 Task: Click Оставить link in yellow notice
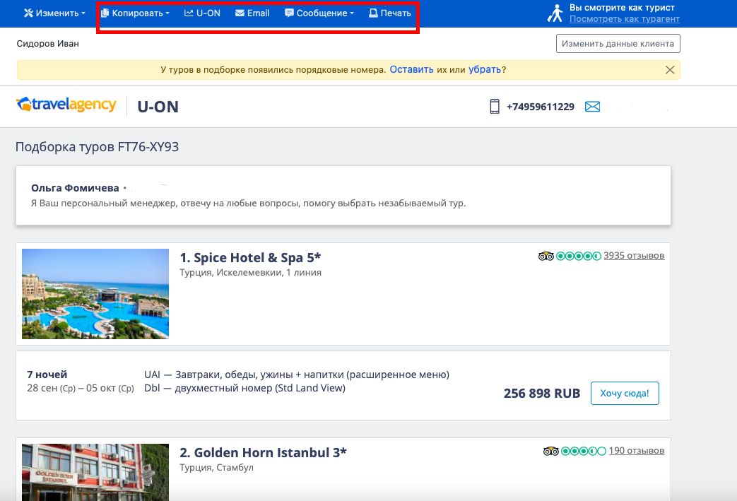coord(411,69)
